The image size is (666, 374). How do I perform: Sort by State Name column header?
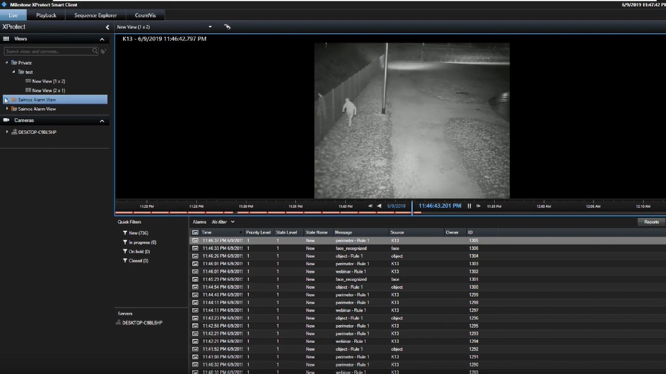[x=318, y=232]
